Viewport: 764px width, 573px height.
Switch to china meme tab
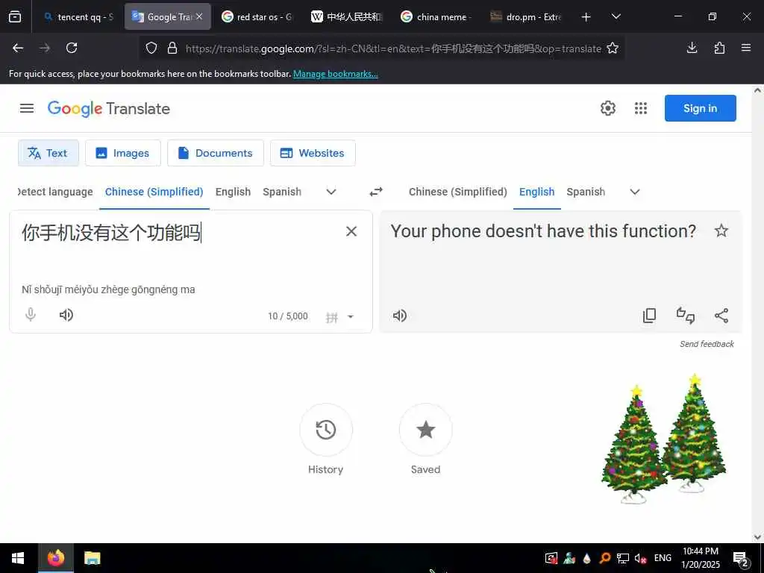(436, 16)
